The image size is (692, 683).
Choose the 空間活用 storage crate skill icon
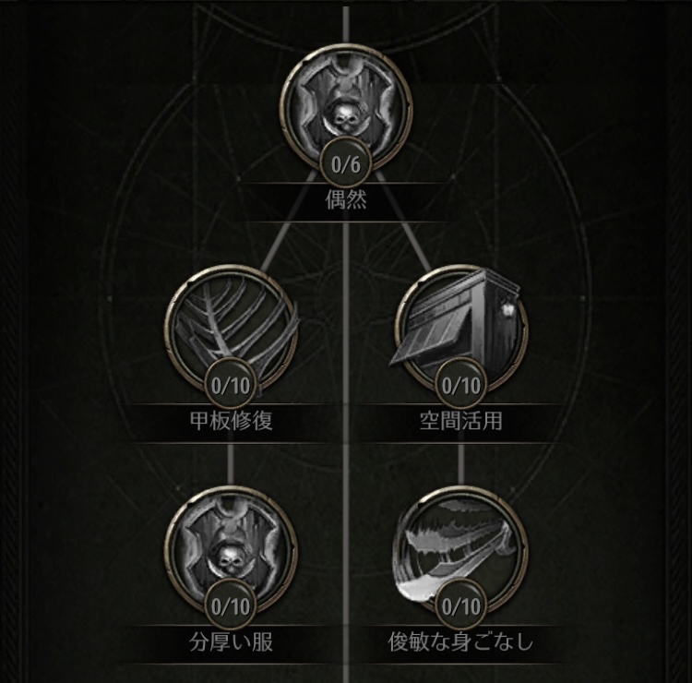[x=461, y=331]
